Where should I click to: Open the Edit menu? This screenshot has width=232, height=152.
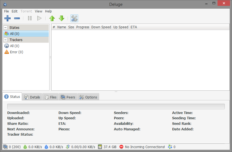point(15,11)
